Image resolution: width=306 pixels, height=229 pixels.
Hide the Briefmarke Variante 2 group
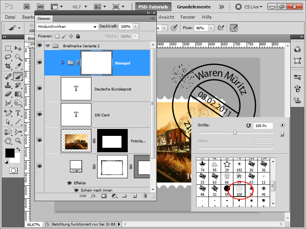[40, 45]
